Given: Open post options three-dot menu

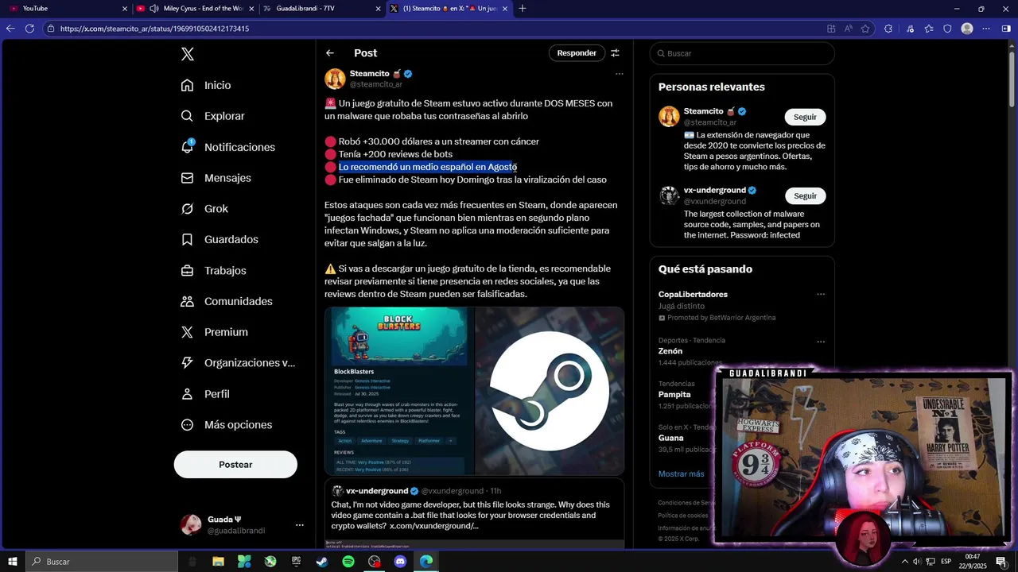Looking at the screenshot, I should click(619, 74).
